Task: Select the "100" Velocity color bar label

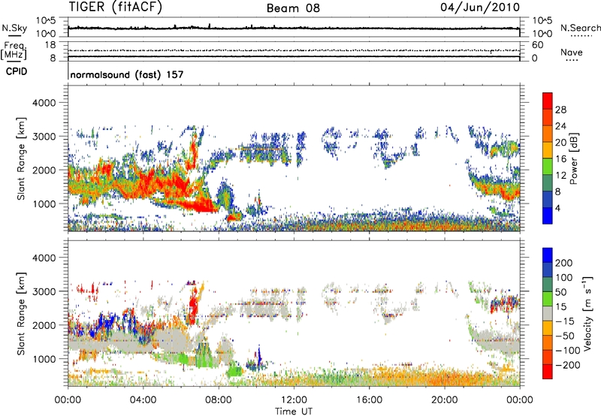Action: [563, 278]
